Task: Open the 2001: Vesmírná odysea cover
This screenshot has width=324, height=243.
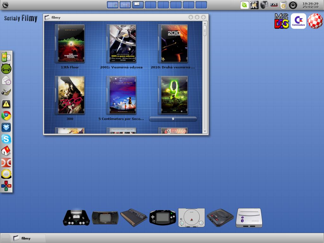Action: [x=121, y=44]
